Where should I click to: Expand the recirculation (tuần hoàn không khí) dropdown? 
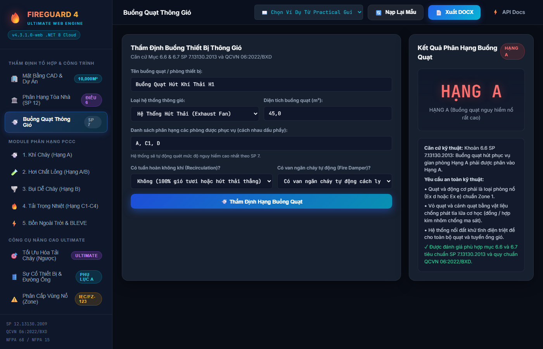[x=202, y=181]
